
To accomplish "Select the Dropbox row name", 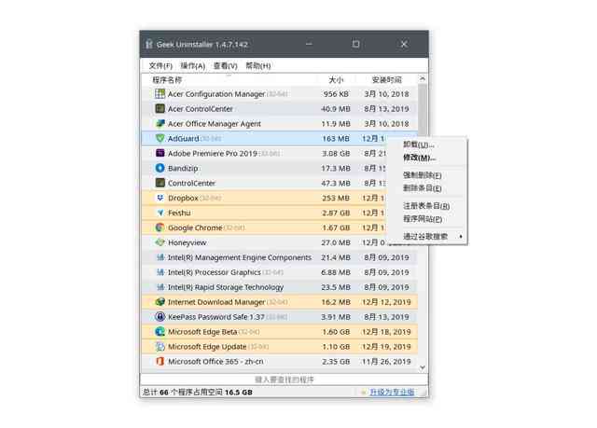I will tap(183, 198).
